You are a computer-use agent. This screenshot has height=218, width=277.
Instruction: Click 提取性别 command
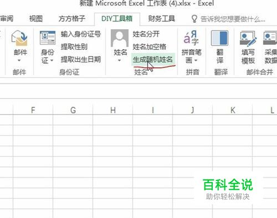click(x=74, y=47)
